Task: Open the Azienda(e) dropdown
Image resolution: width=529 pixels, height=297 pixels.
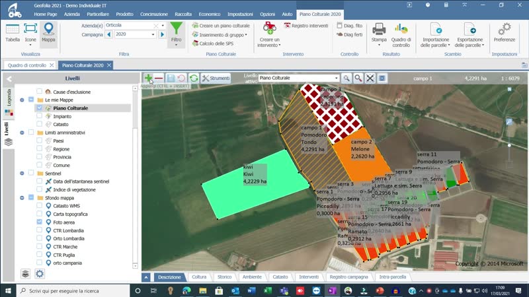Action: 163,25
